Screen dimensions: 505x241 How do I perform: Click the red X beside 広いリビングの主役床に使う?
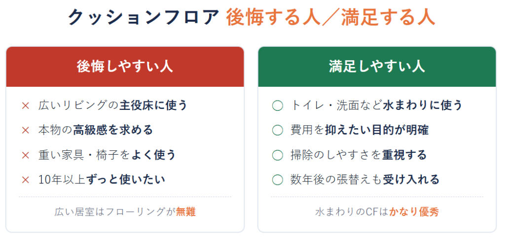point(26,105)
